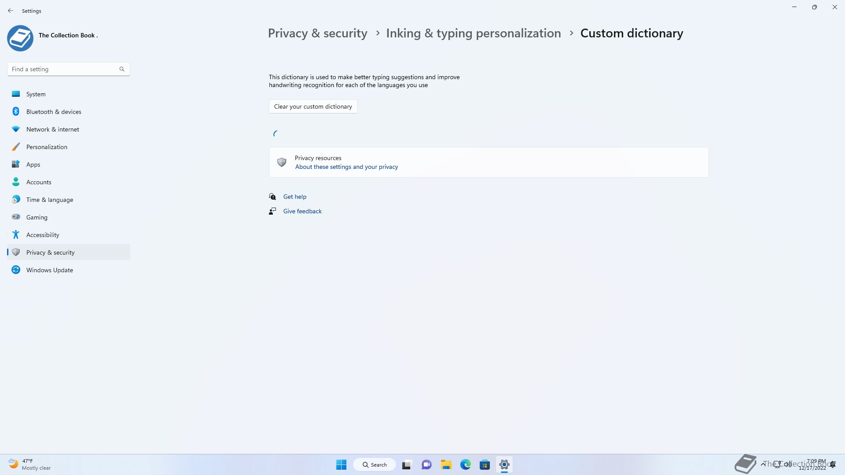Screen dimensions: 845x475
Task: Go to Inking & typing personalization breadcrumb
Action: [x=474, y=33]
